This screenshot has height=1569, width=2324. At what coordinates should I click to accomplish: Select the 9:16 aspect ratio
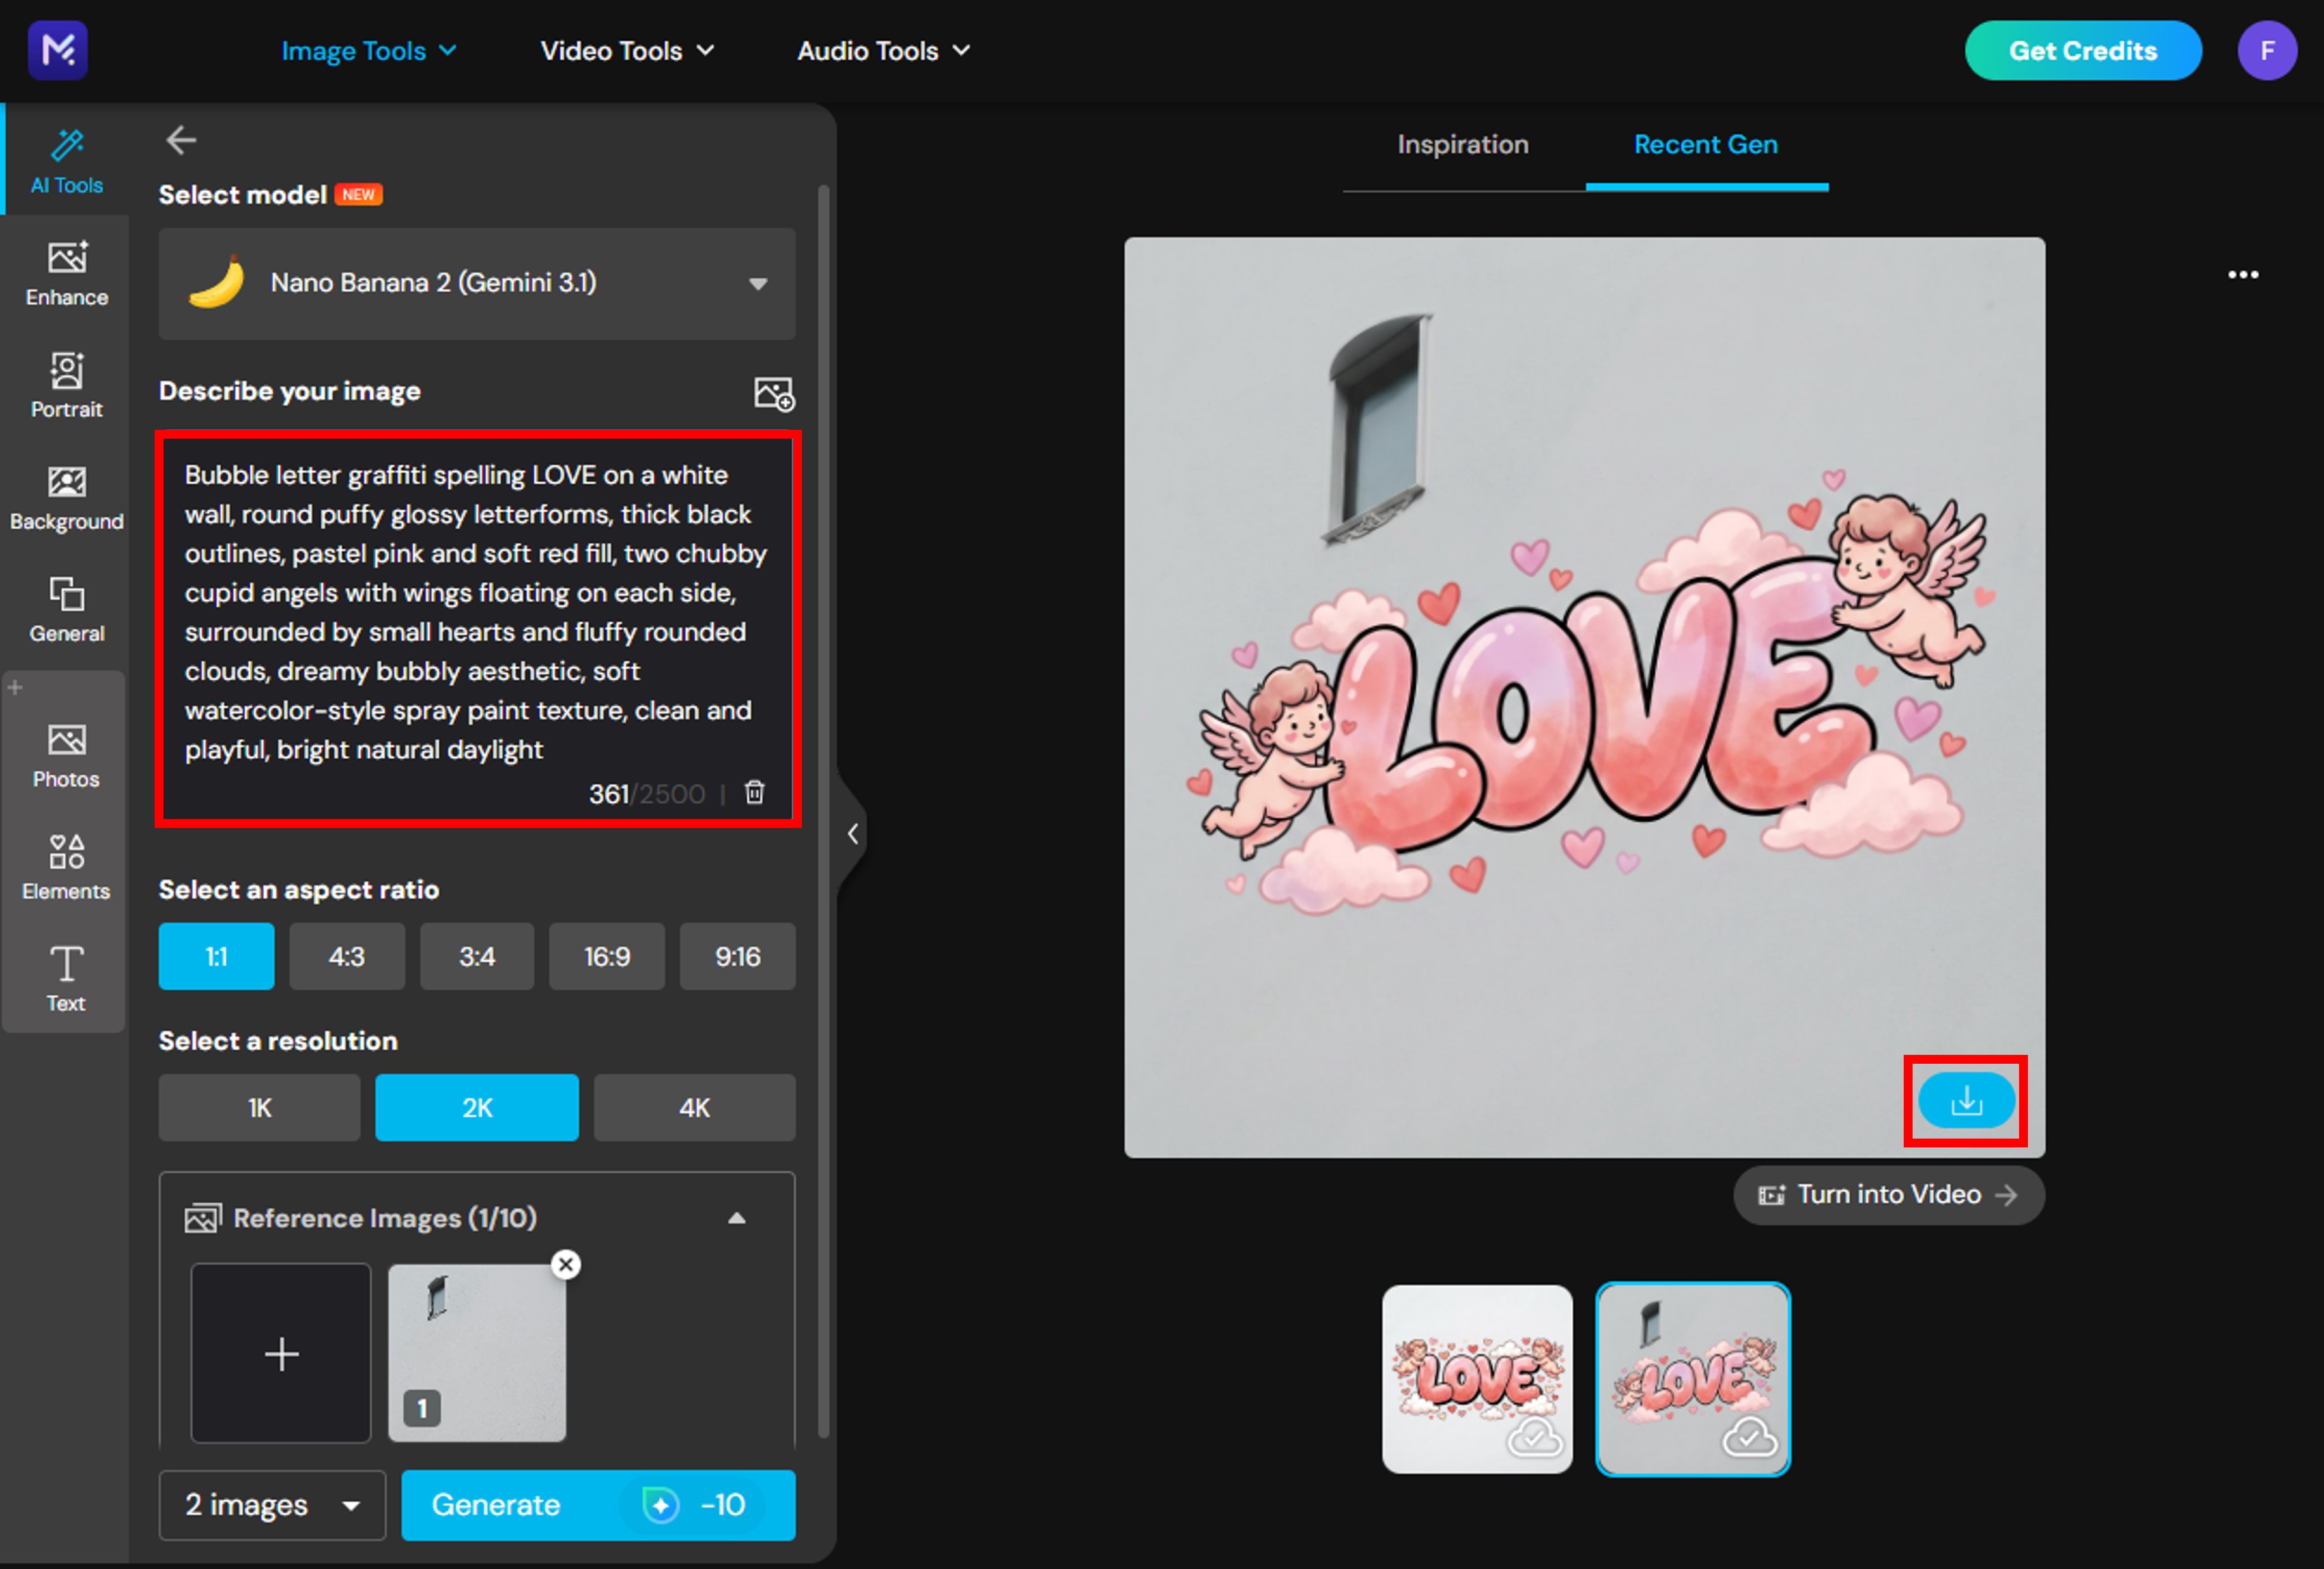click(x=737, y=956)
